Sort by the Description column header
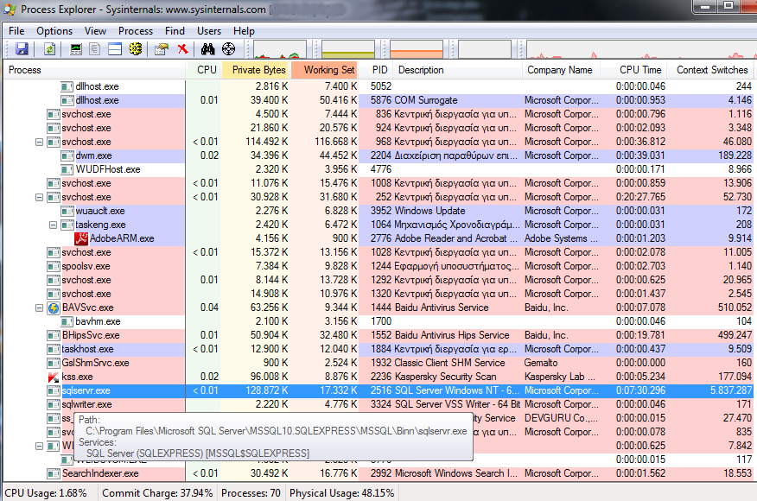Image resolution: width=757 pixels, height=501 pixels. (x=457, y=70)
